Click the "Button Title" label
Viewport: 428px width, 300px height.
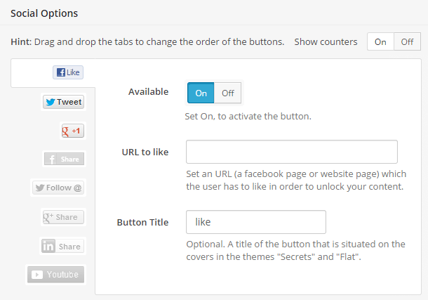coord(142,222)
